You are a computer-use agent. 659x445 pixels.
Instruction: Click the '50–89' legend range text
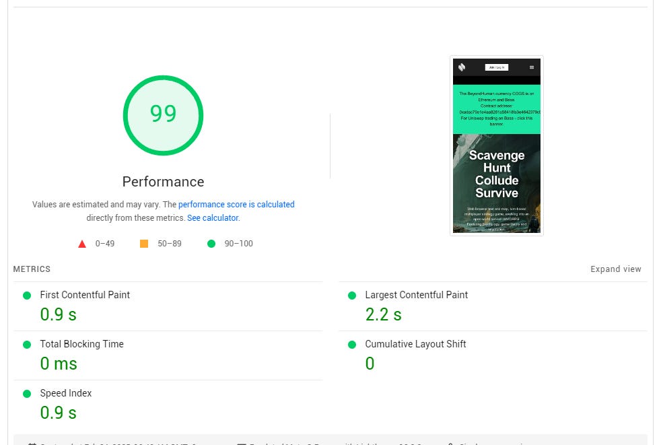coord(170,244)
